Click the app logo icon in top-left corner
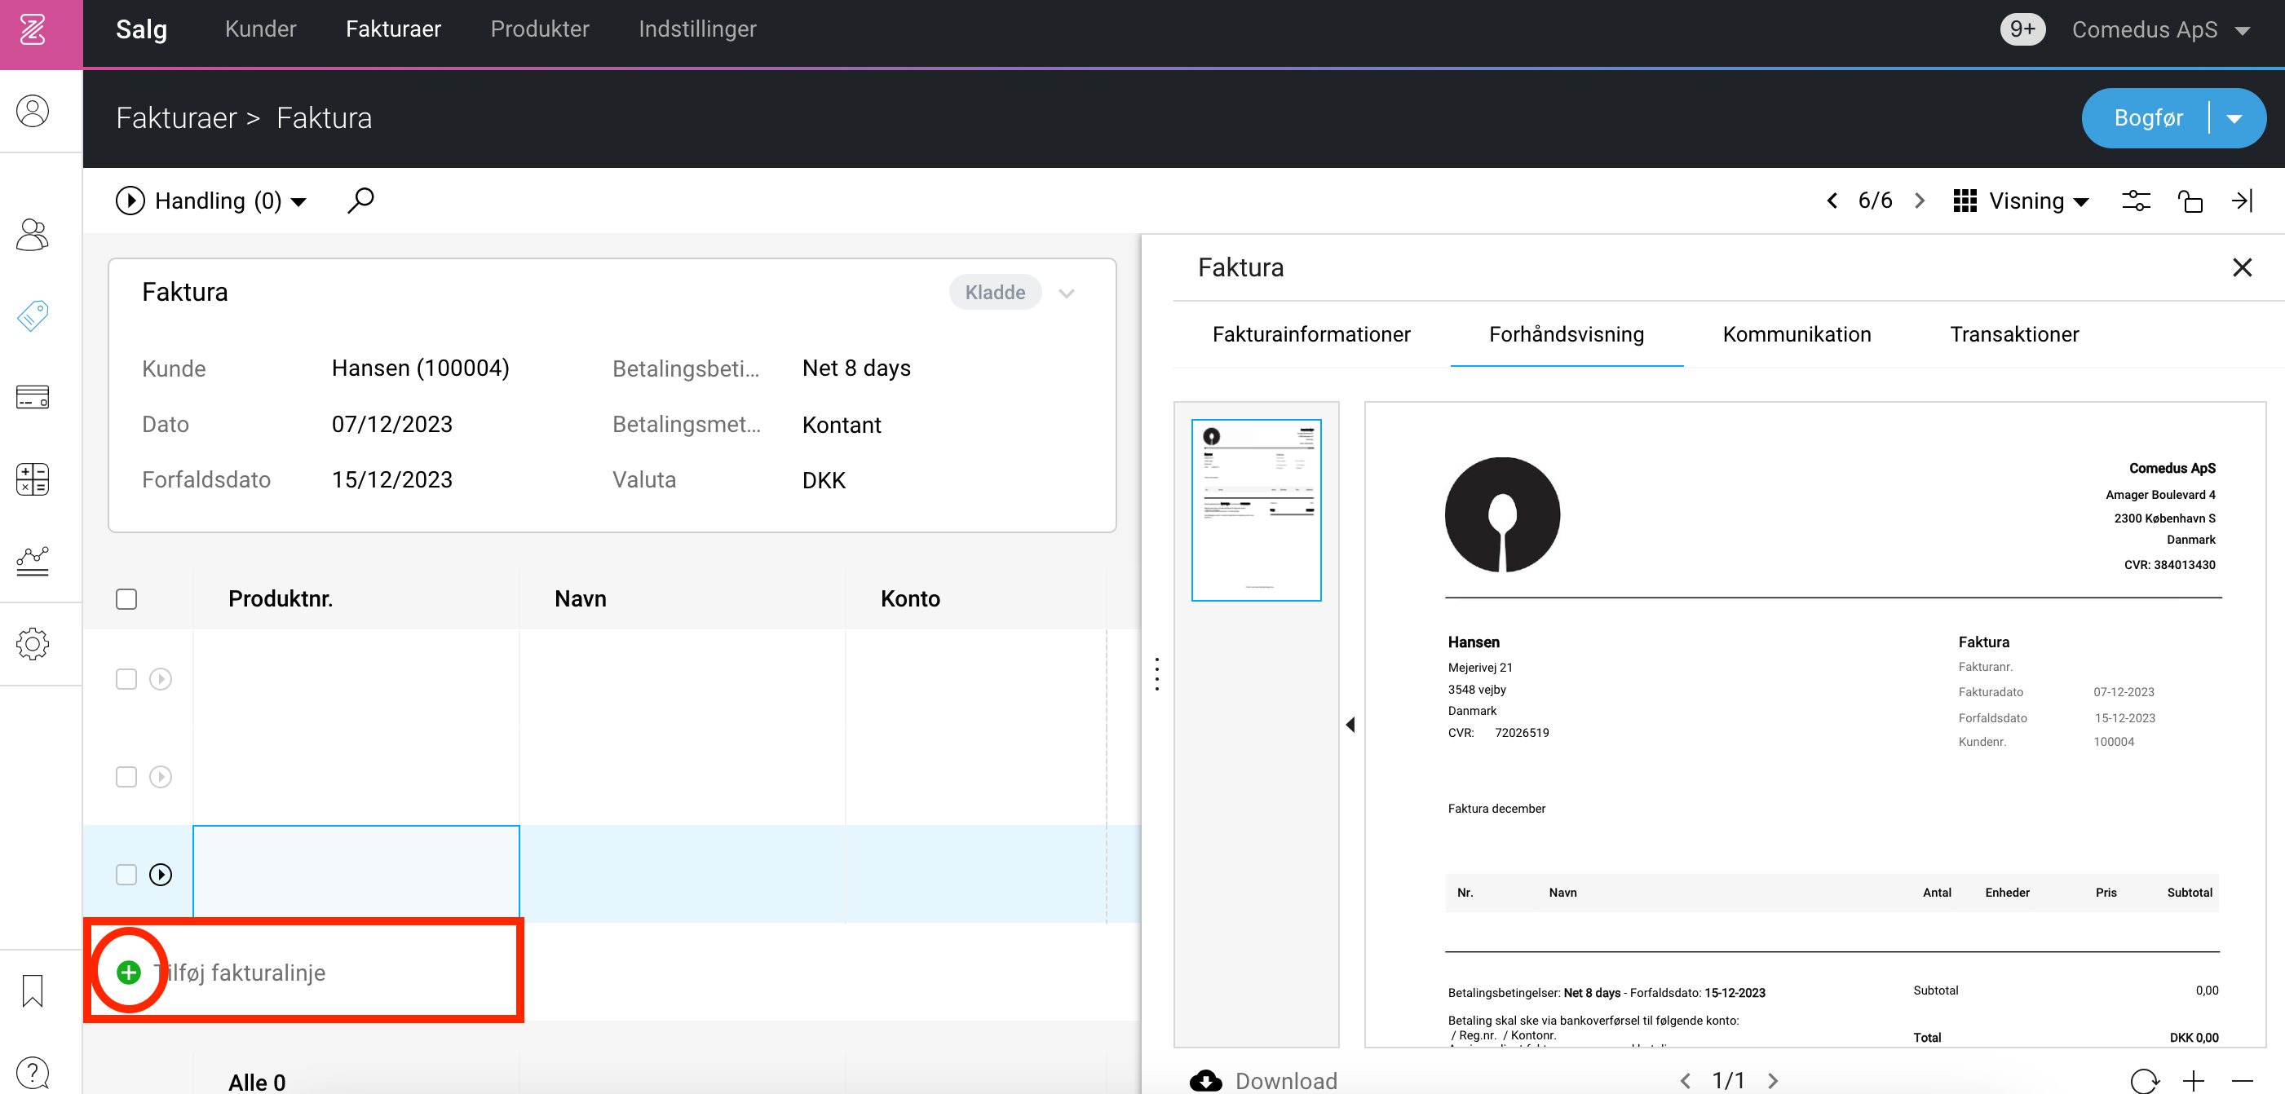 pos(33,30)
